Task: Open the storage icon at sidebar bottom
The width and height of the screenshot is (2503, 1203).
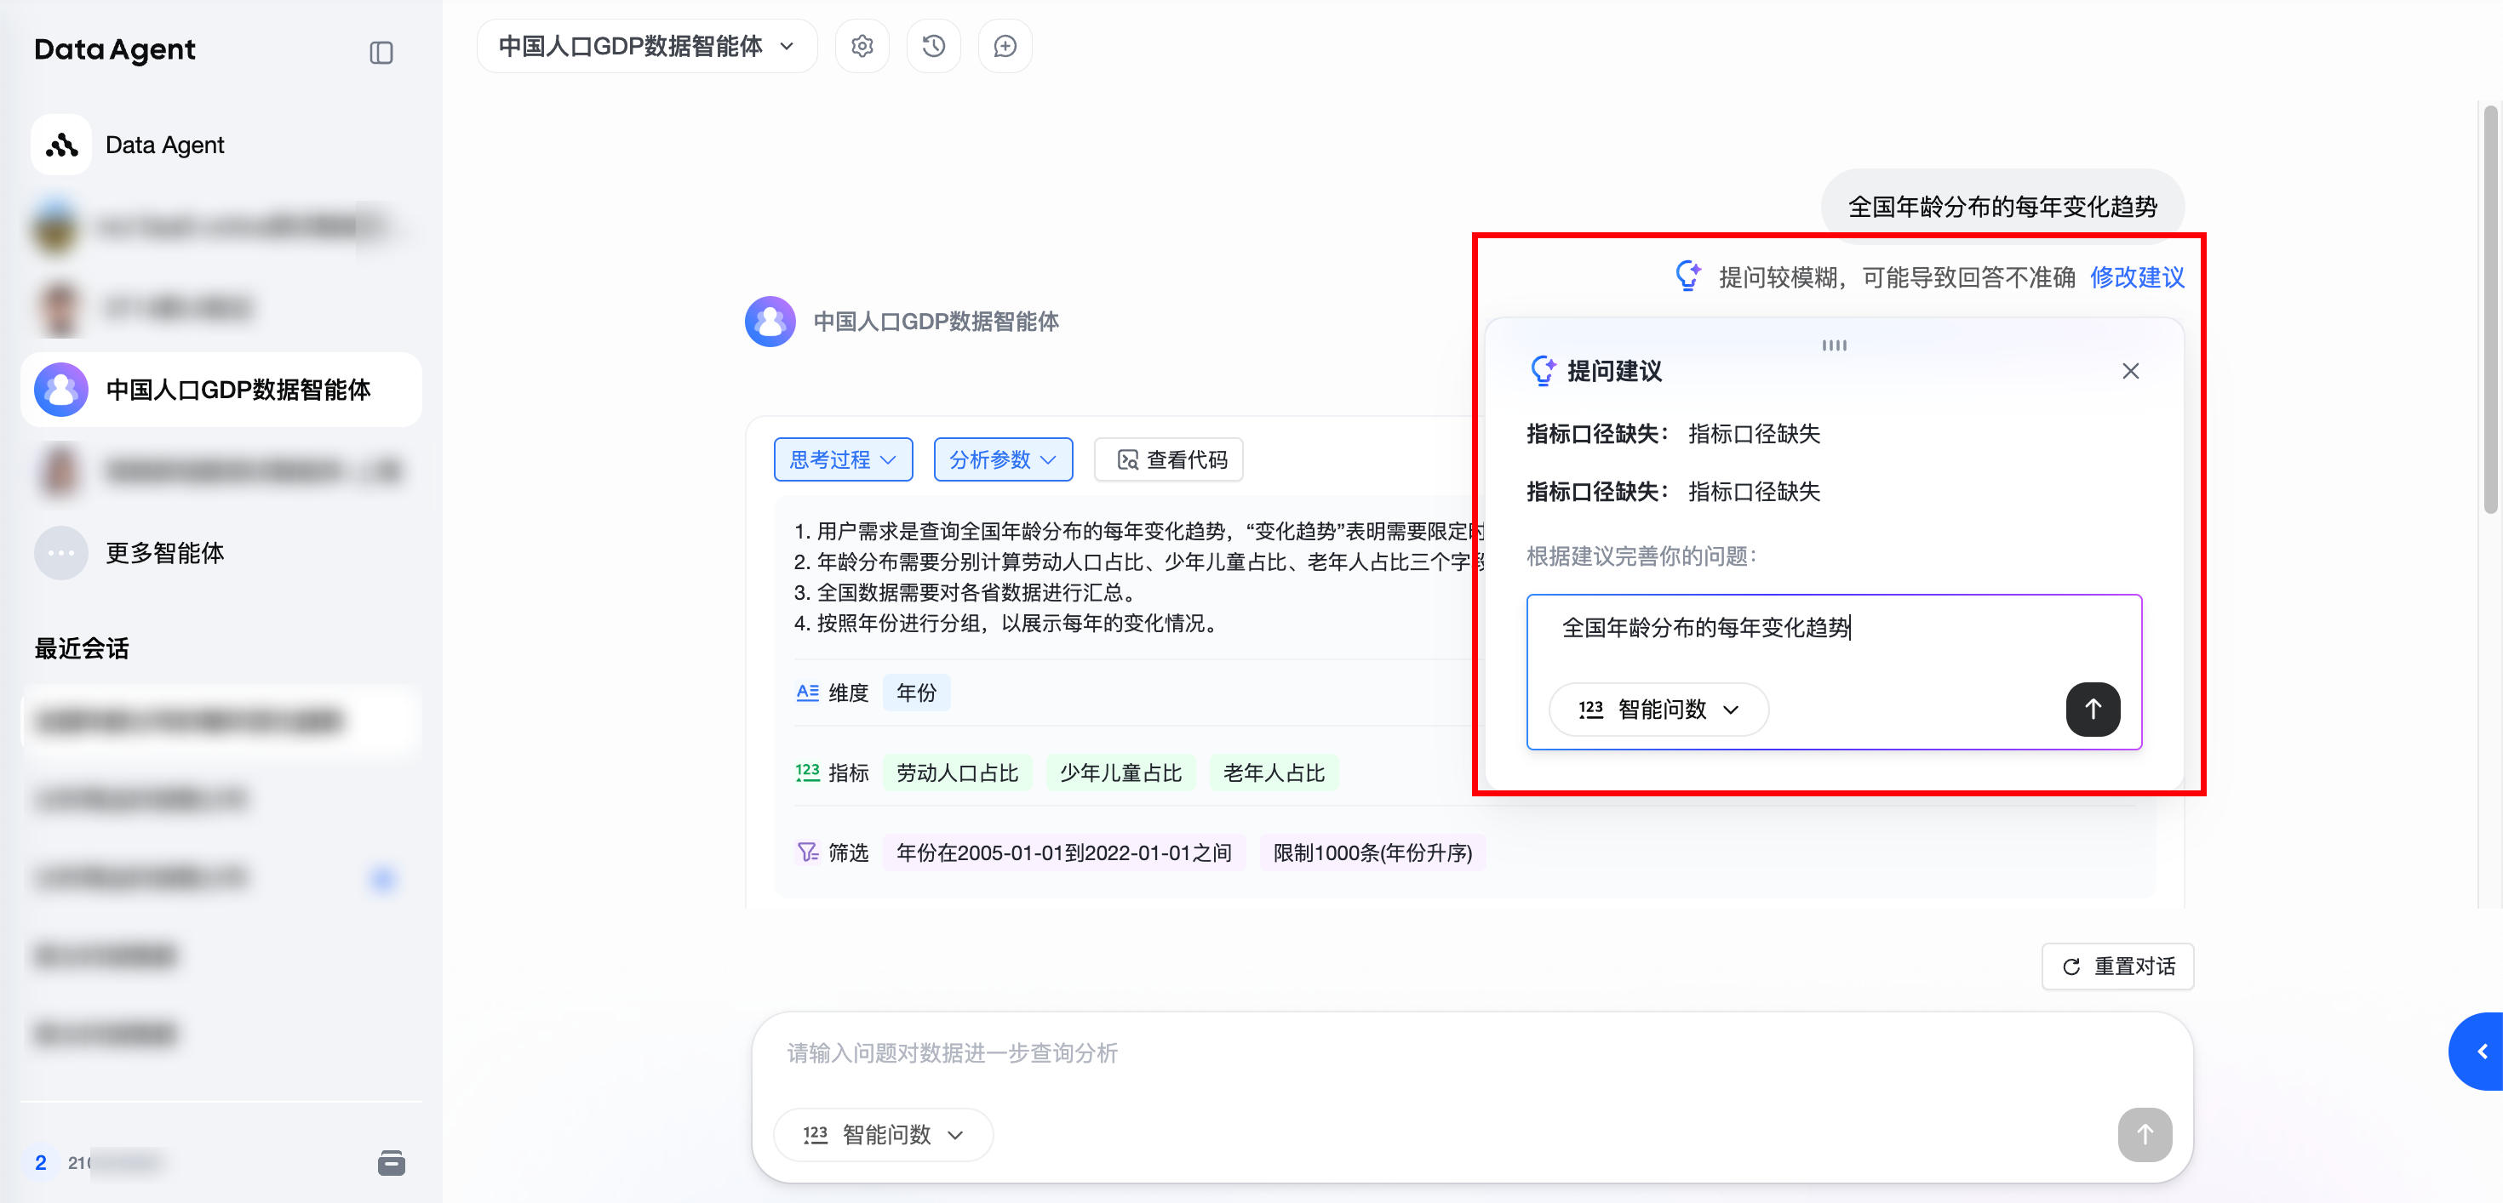Action: click(x=391, y=1162)
